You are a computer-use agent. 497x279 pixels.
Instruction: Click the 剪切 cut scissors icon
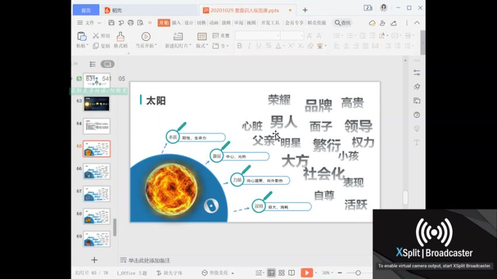point(96,36)
